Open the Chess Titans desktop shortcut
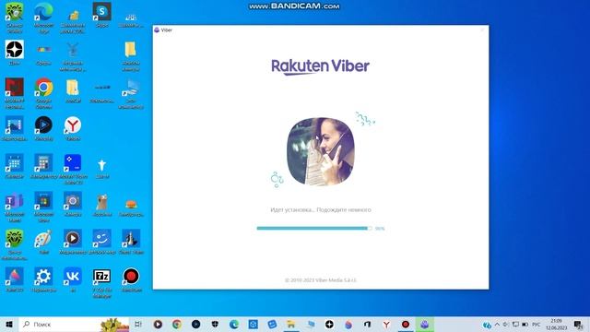Screen dimensions: 590x332 [131, 239]
